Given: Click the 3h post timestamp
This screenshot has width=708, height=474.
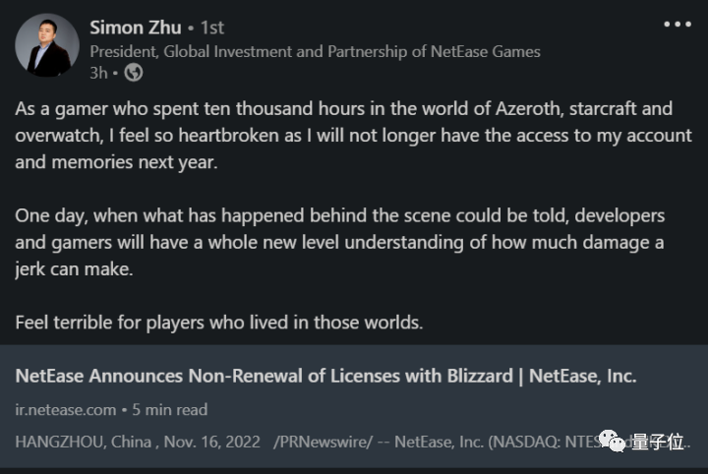Looking at the screenshot, I should 97,72.
